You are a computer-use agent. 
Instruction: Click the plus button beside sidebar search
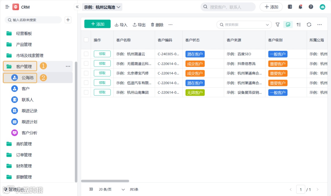pyautogui.click(x=68, y=20)
